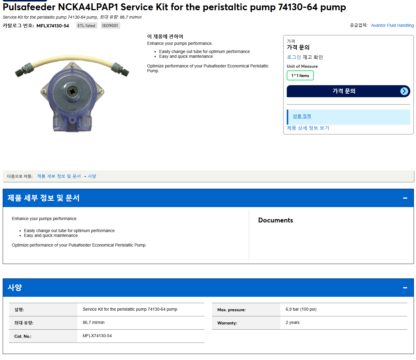Click the ISO9001 badge

110,26
